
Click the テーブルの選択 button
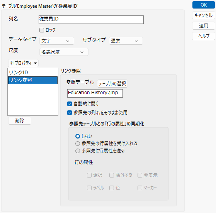coord(112,83)
